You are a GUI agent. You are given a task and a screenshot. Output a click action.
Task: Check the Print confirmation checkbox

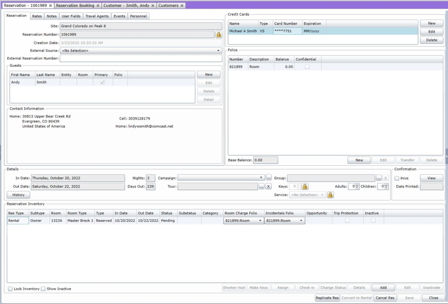coord(397,178)
